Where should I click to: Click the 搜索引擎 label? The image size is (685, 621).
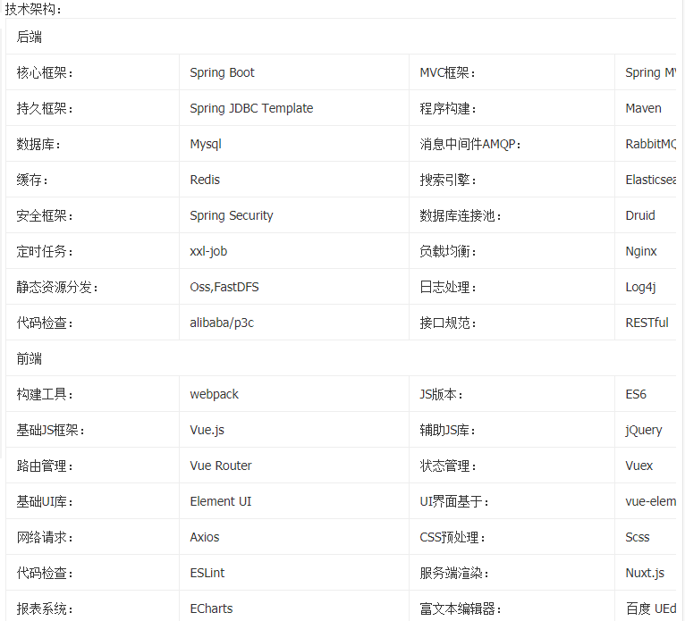point(448,180)
